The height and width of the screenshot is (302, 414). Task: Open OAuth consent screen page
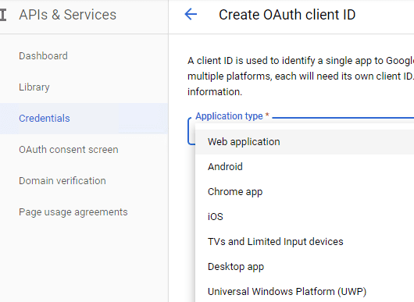pyautogui.click(x=84, y=150)
